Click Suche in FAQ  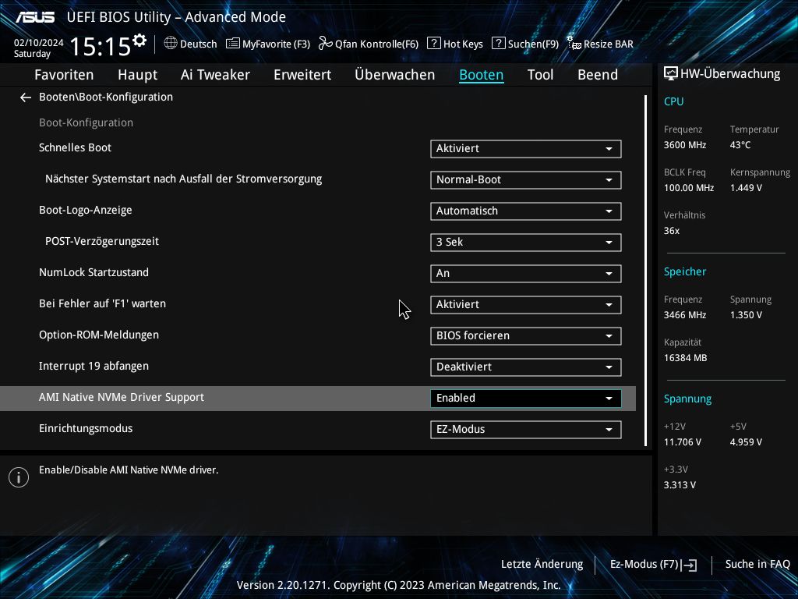click(x=757, y=565)
